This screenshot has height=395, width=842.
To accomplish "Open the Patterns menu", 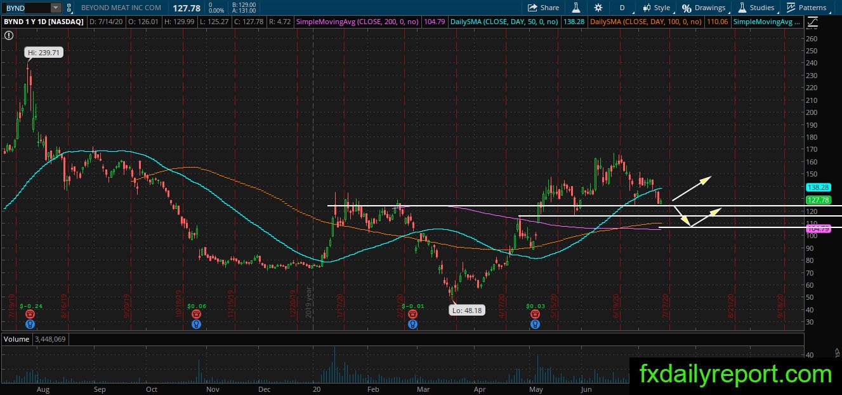I will pos(806,8).
